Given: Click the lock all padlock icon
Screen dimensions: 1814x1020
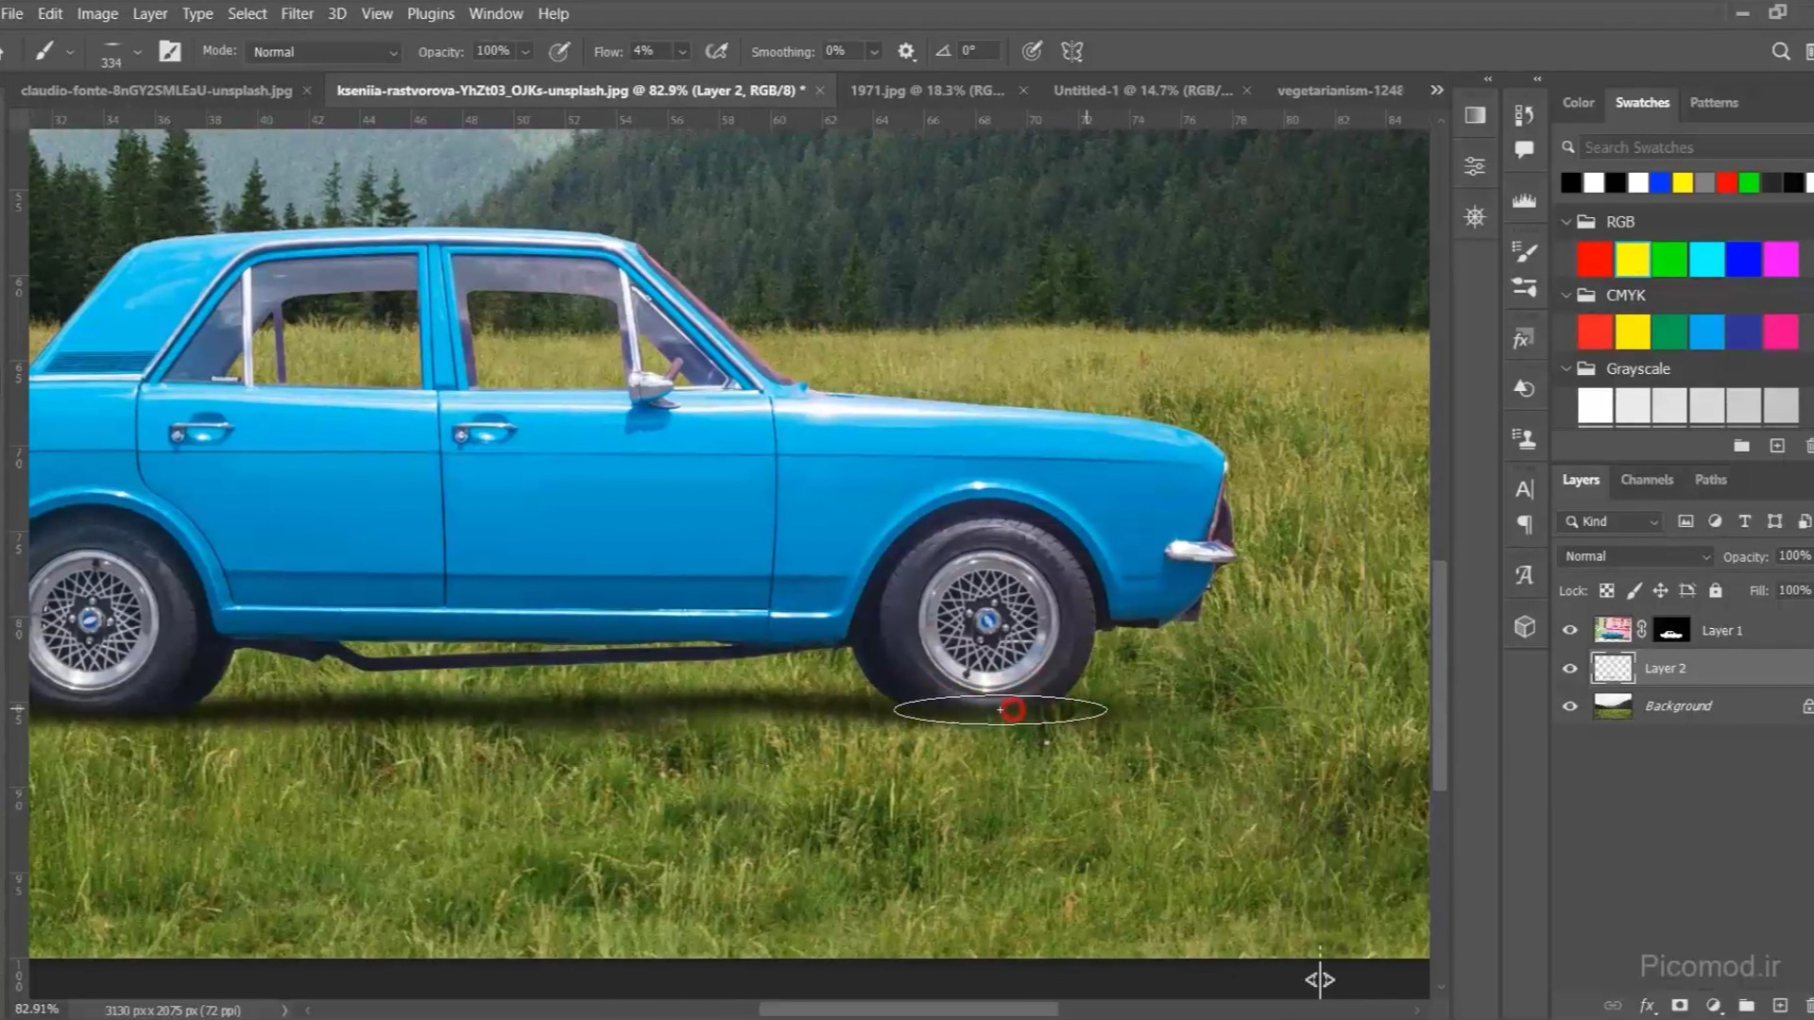Looking at the screenshot, I should [x=1716, y=591].
